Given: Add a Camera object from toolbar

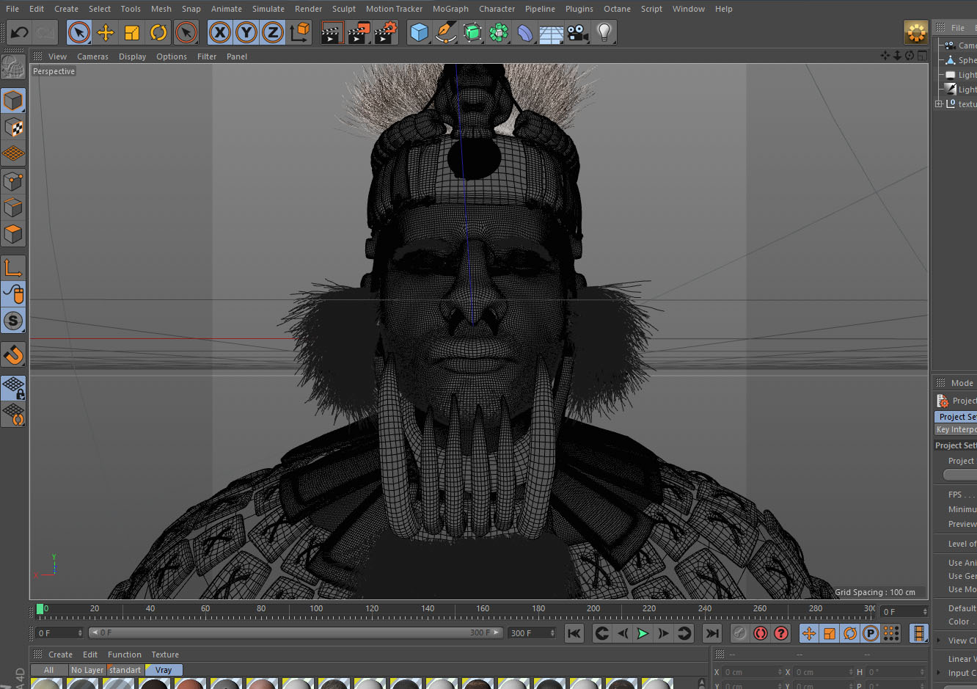Looking at the screenshot, I should (578, 32).
